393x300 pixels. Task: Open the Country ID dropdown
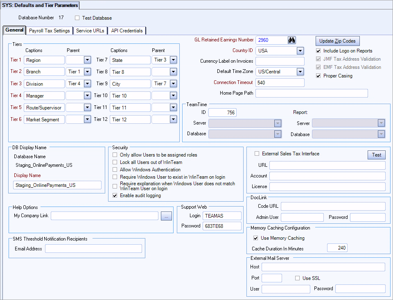300,50
